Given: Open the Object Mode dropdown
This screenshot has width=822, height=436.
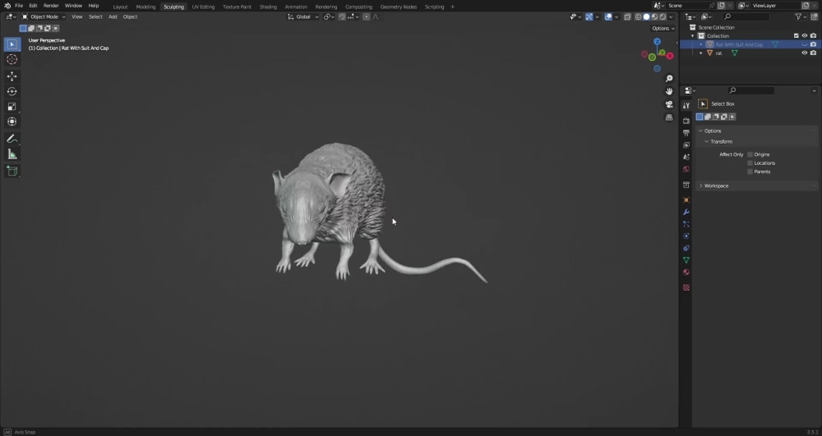Looking at the screenshot, I should 44,16.
